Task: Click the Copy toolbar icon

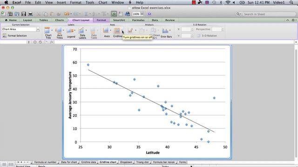Action: (45, 14)
